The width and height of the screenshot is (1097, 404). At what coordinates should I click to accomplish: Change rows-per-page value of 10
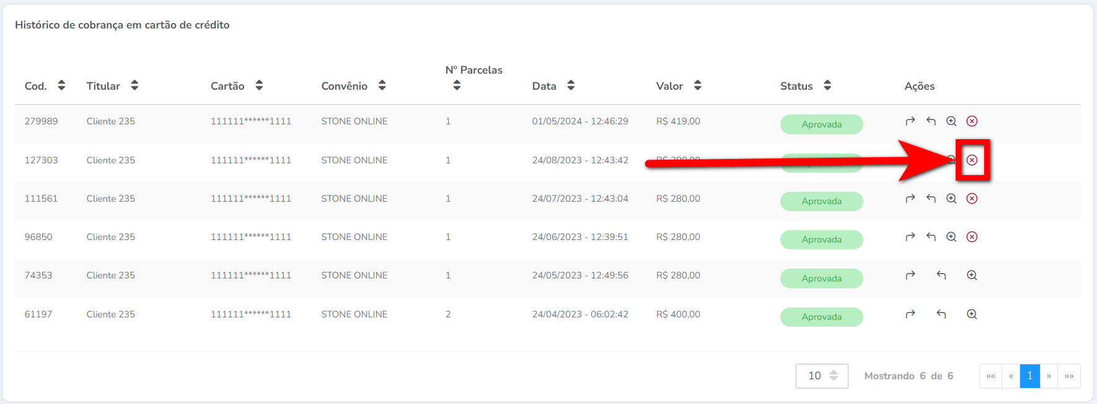(822, 376)
